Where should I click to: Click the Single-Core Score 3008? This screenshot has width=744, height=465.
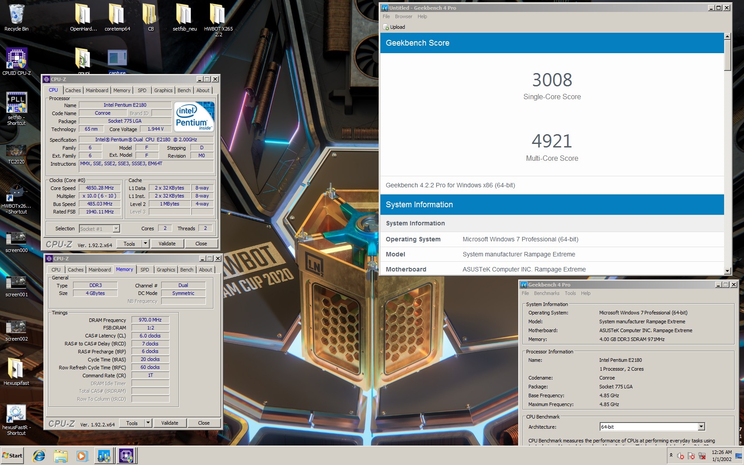coord(552,80)
